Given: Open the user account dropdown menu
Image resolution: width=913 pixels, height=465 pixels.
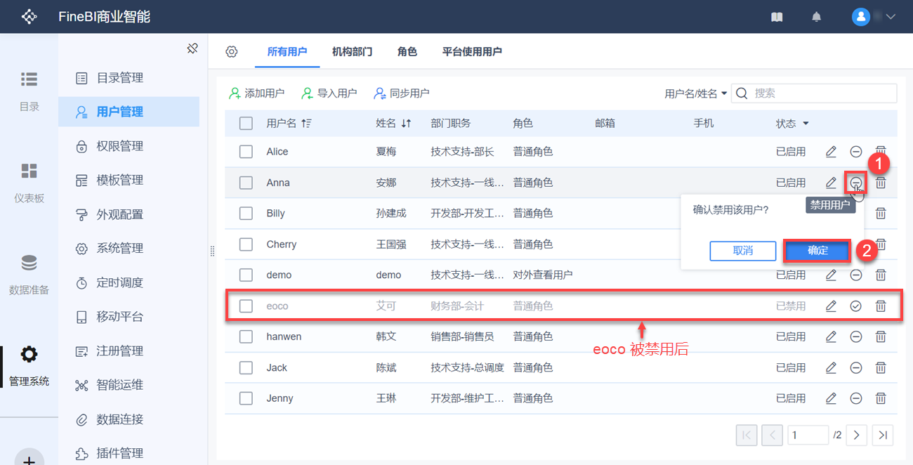Looking at the screenshot, I should pyautogui.click(x=874, y=17).
